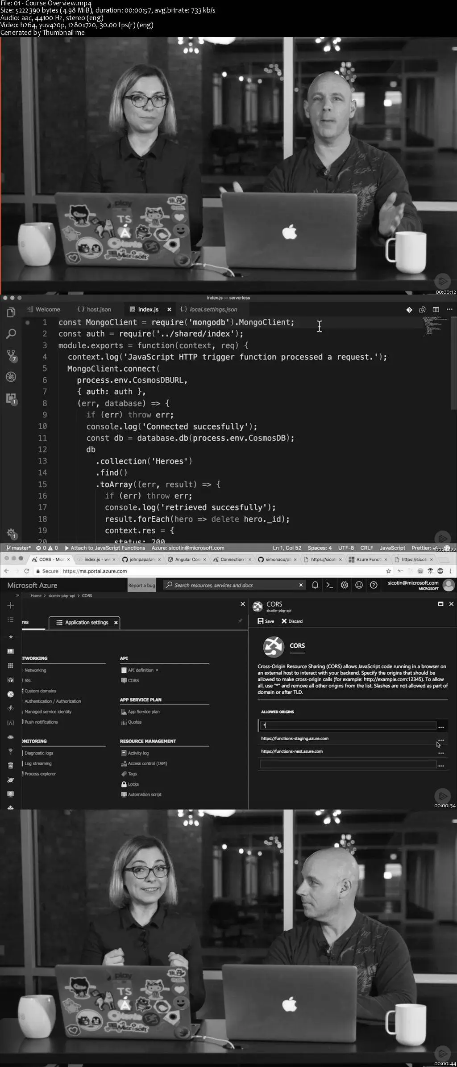Click the master branch in the status bar
Viewport: 457px width, 1067px height.
(x=18, y=548)
